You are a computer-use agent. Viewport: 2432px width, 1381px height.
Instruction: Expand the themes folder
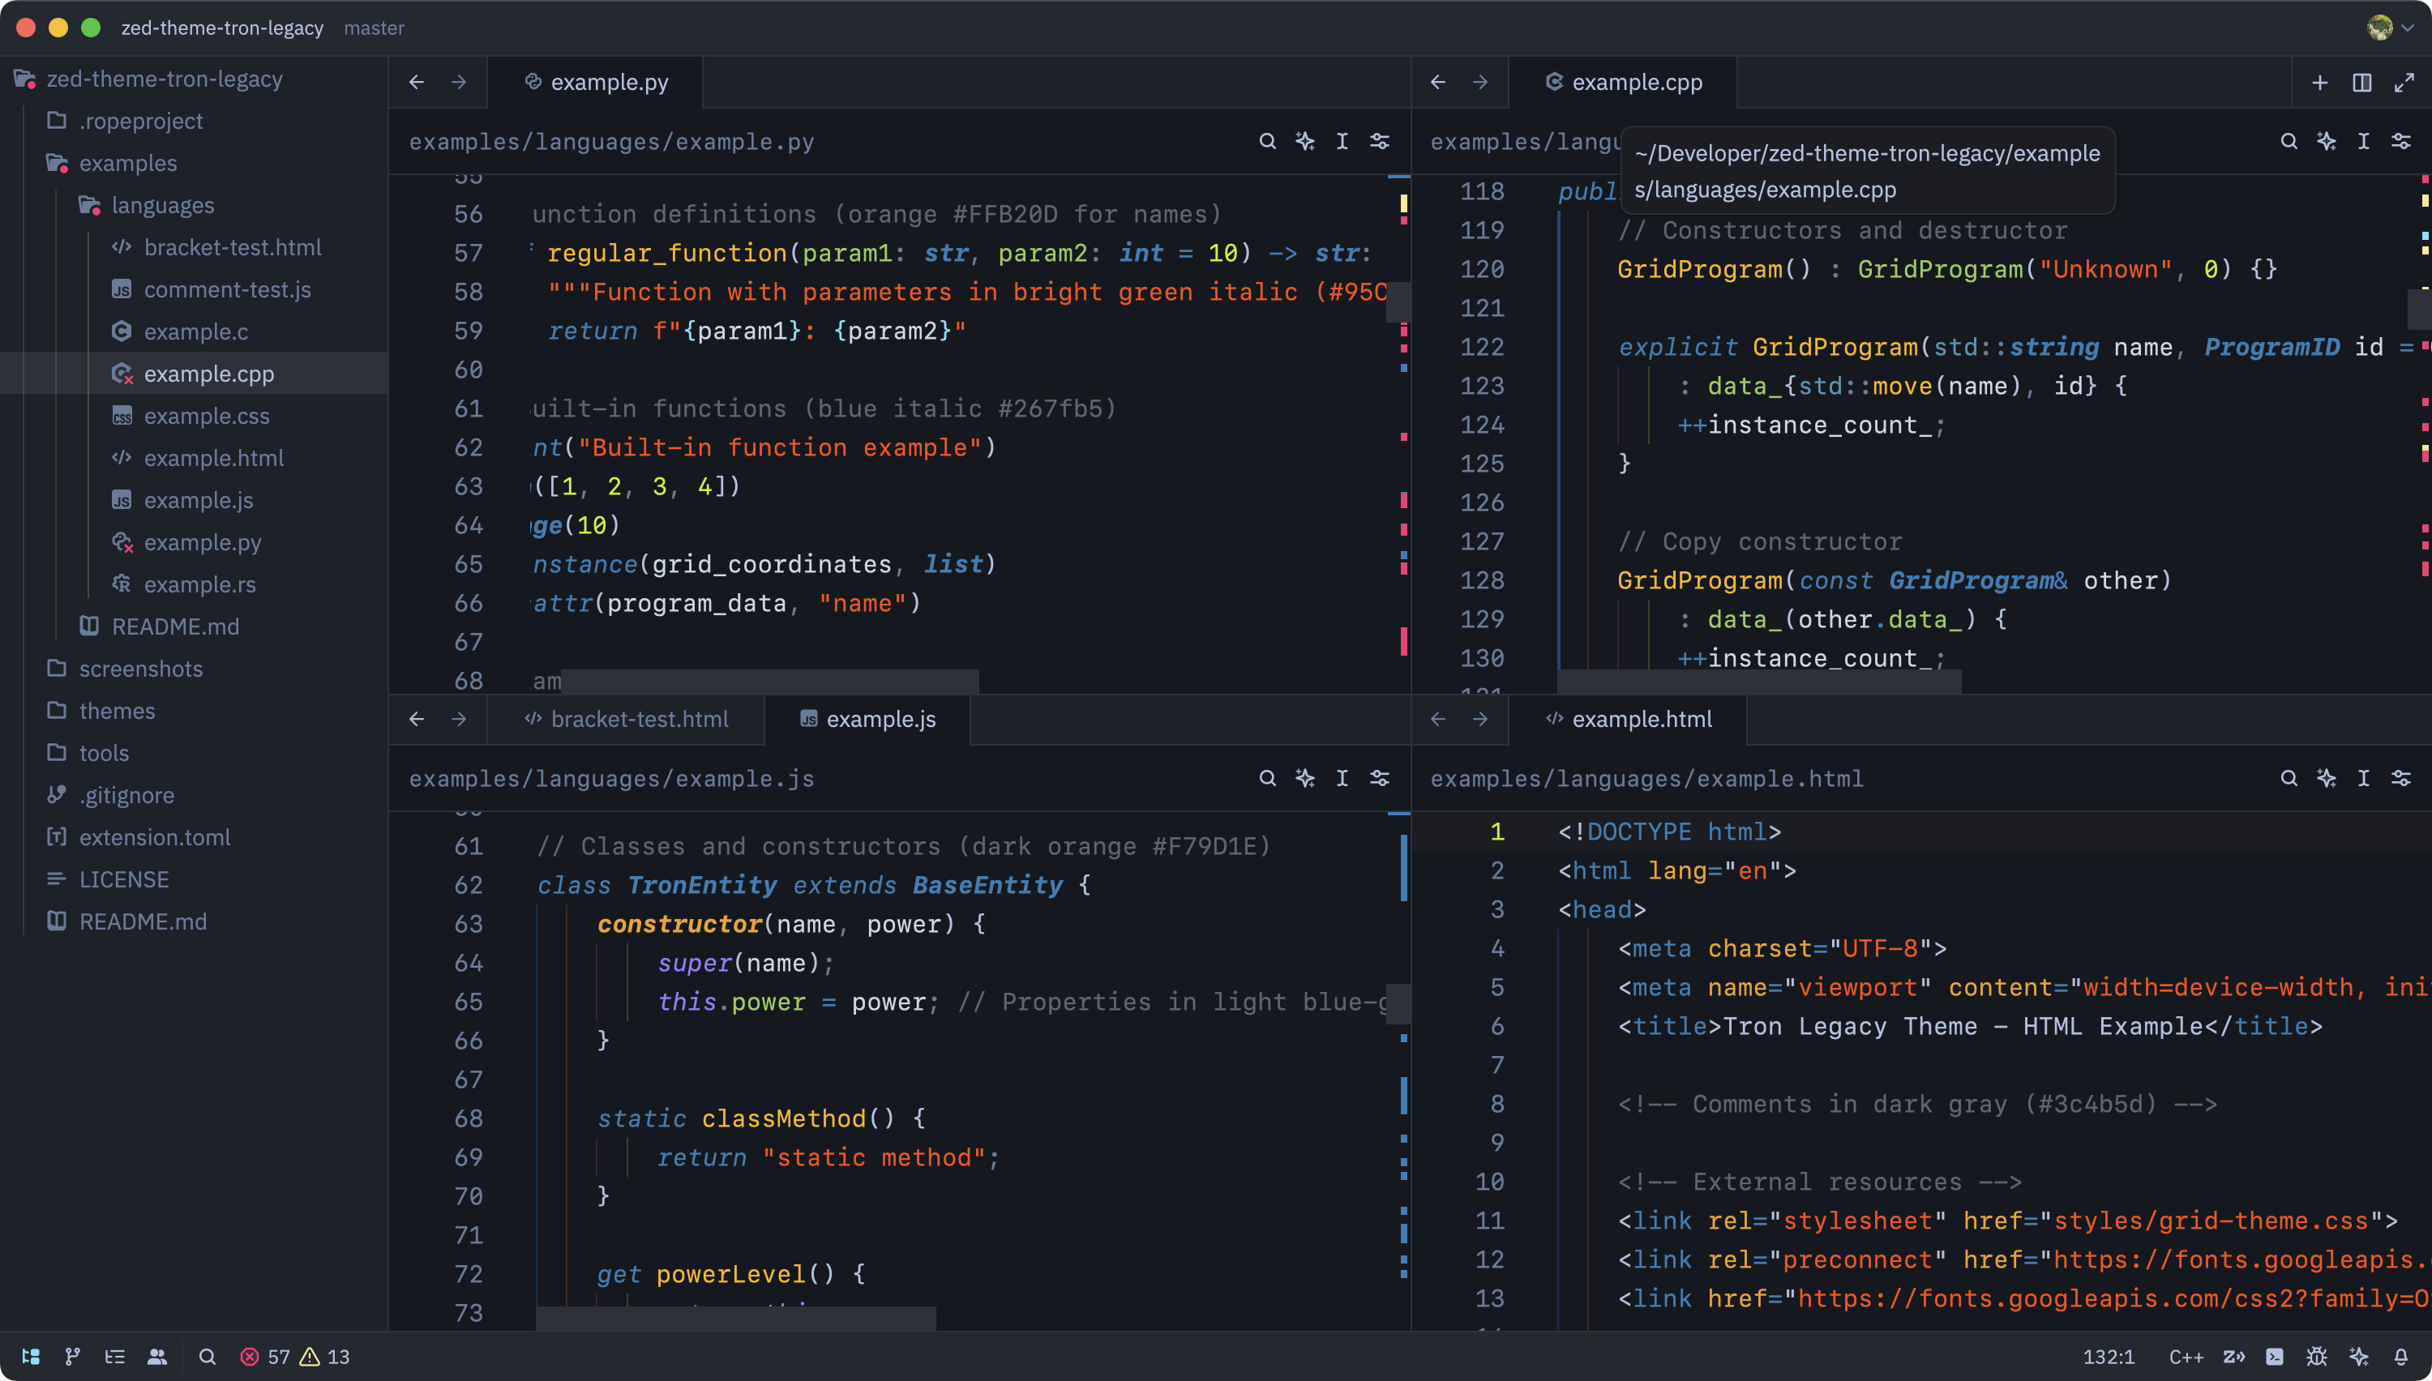pyautogui.click(x=194, y=711)
